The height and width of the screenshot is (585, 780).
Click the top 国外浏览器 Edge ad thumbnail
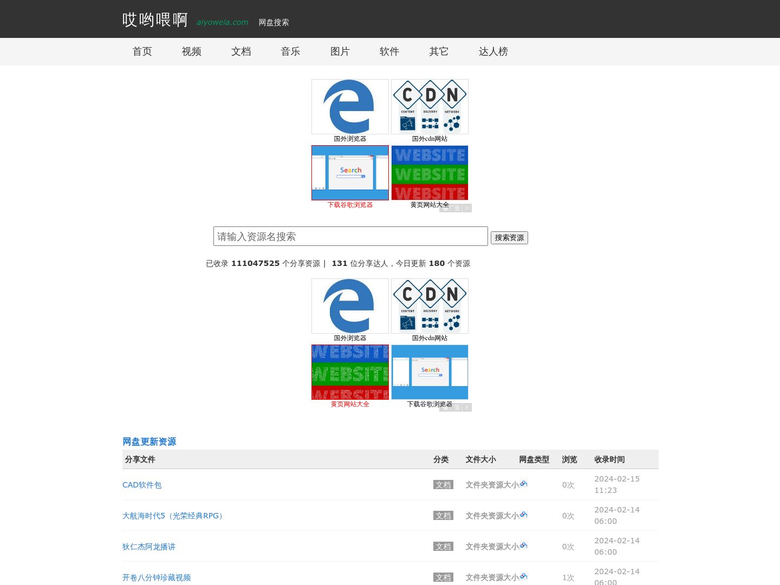click(350, 107)
